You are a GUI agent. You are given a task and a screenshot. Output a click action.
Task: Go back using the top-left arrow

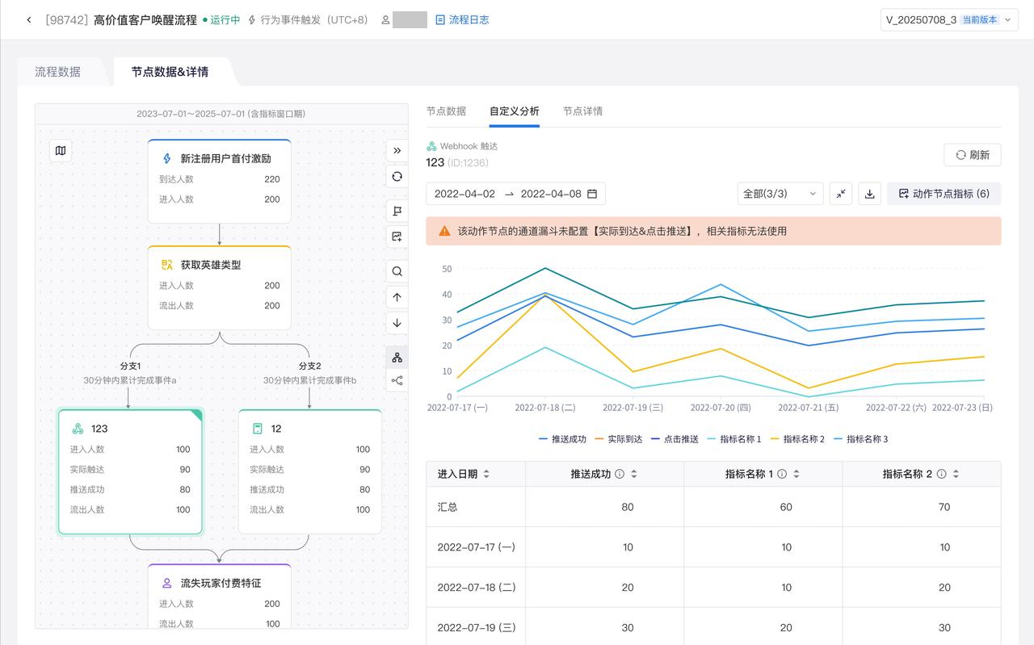(x=29, y=20)
